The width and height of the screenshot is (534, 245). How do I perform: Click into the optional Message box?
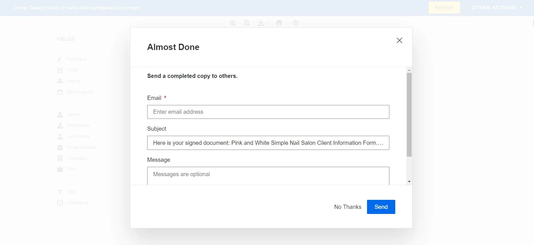coord(268,176)
